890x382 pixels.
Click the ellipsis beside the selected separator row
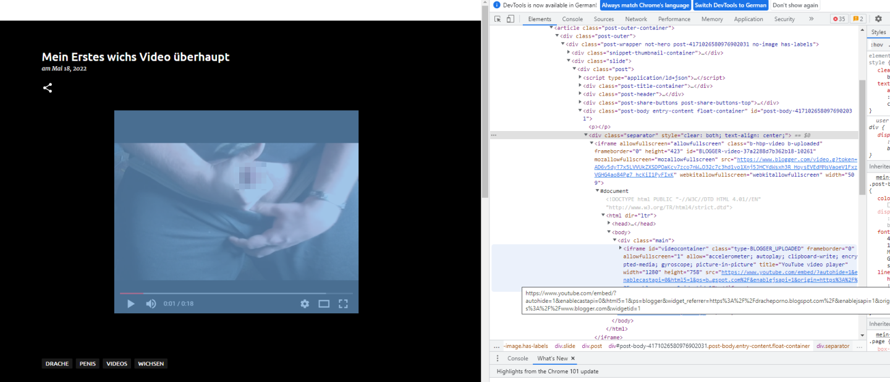tap(494, 135)
